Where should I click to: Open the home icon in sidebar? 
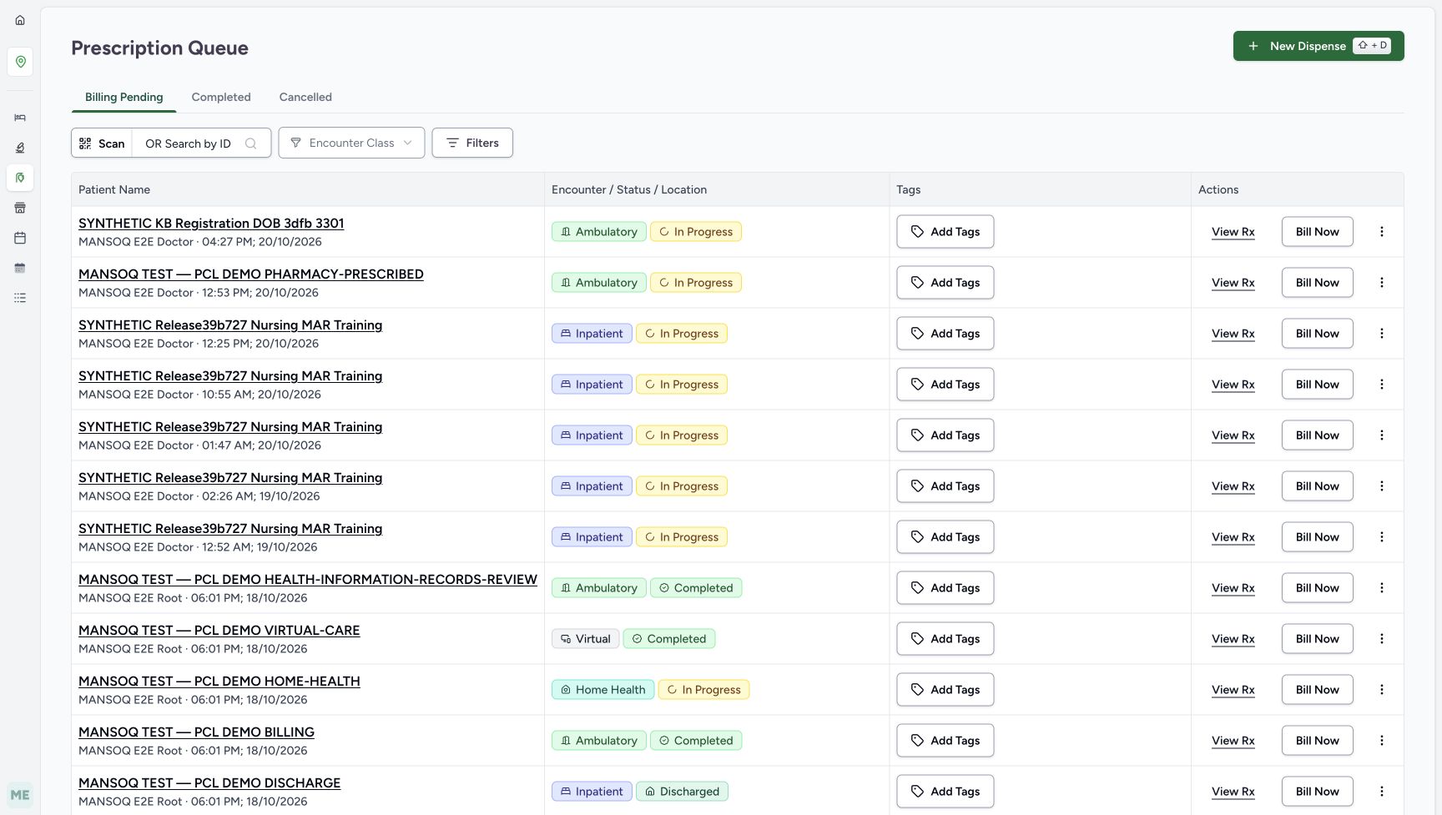click(20, 20)
